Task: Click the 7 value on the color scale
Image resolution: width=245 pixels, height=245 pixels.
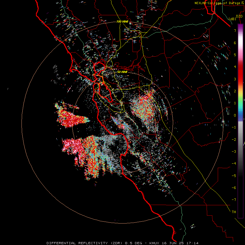Action: tap(235, 30)
